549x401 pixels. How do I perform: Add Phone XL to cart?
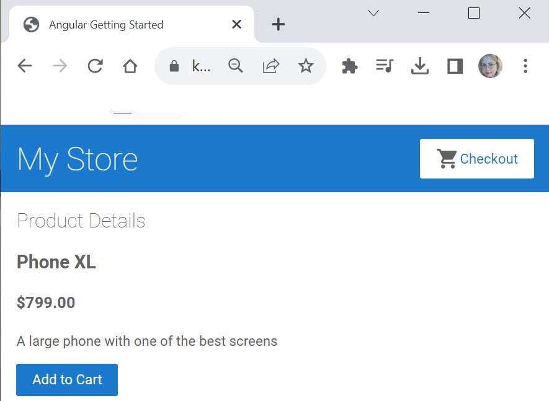67,380
